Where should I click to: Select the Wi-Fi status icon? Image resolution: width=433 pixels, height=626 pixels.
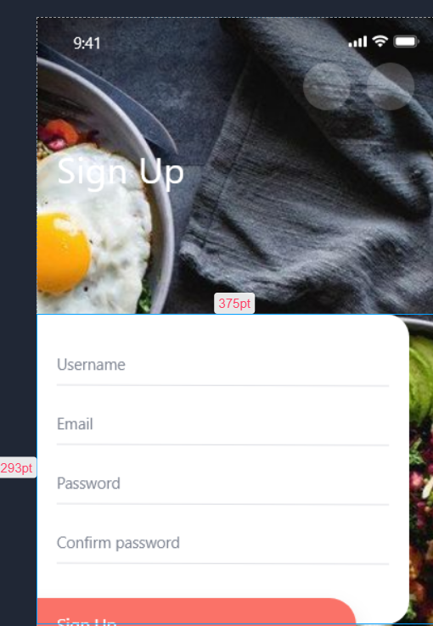click(x=380, y=41)
